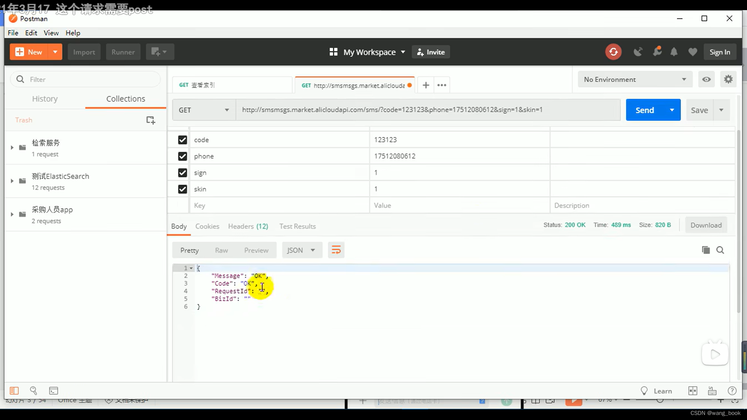The height and width of the screenshot is (420, 747).
Task: Create a new collection icon
Action: 151,120
